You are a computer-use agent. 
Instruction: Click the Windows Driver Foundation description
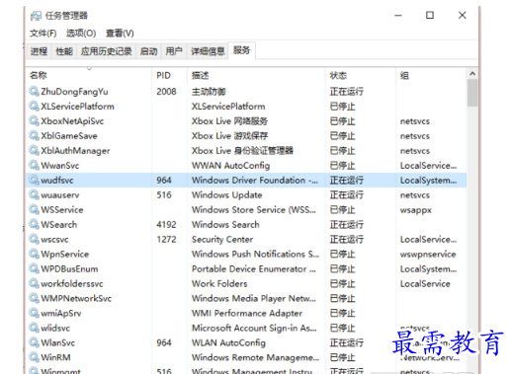(x=255, y=181)
